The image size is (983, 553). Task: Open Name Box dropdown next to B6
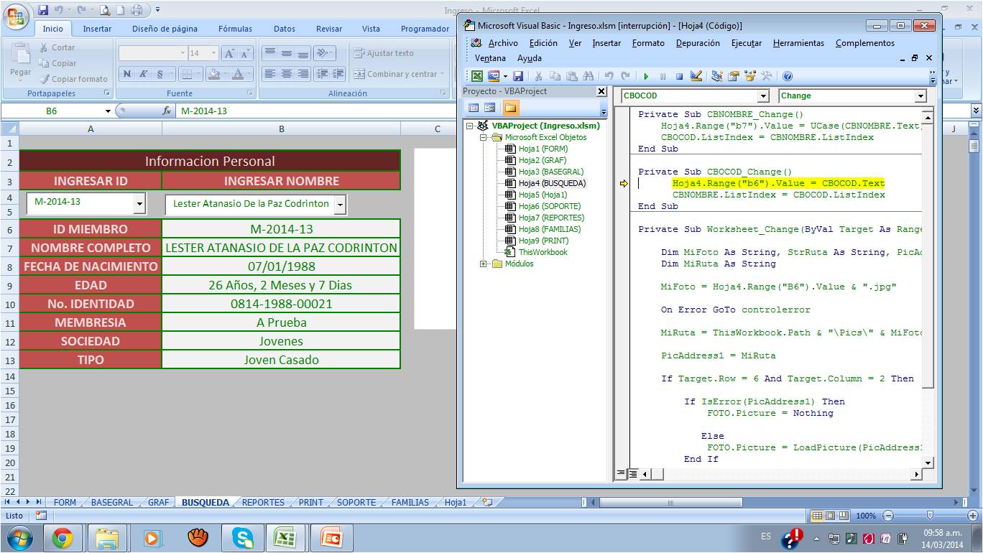click(109, 111)
